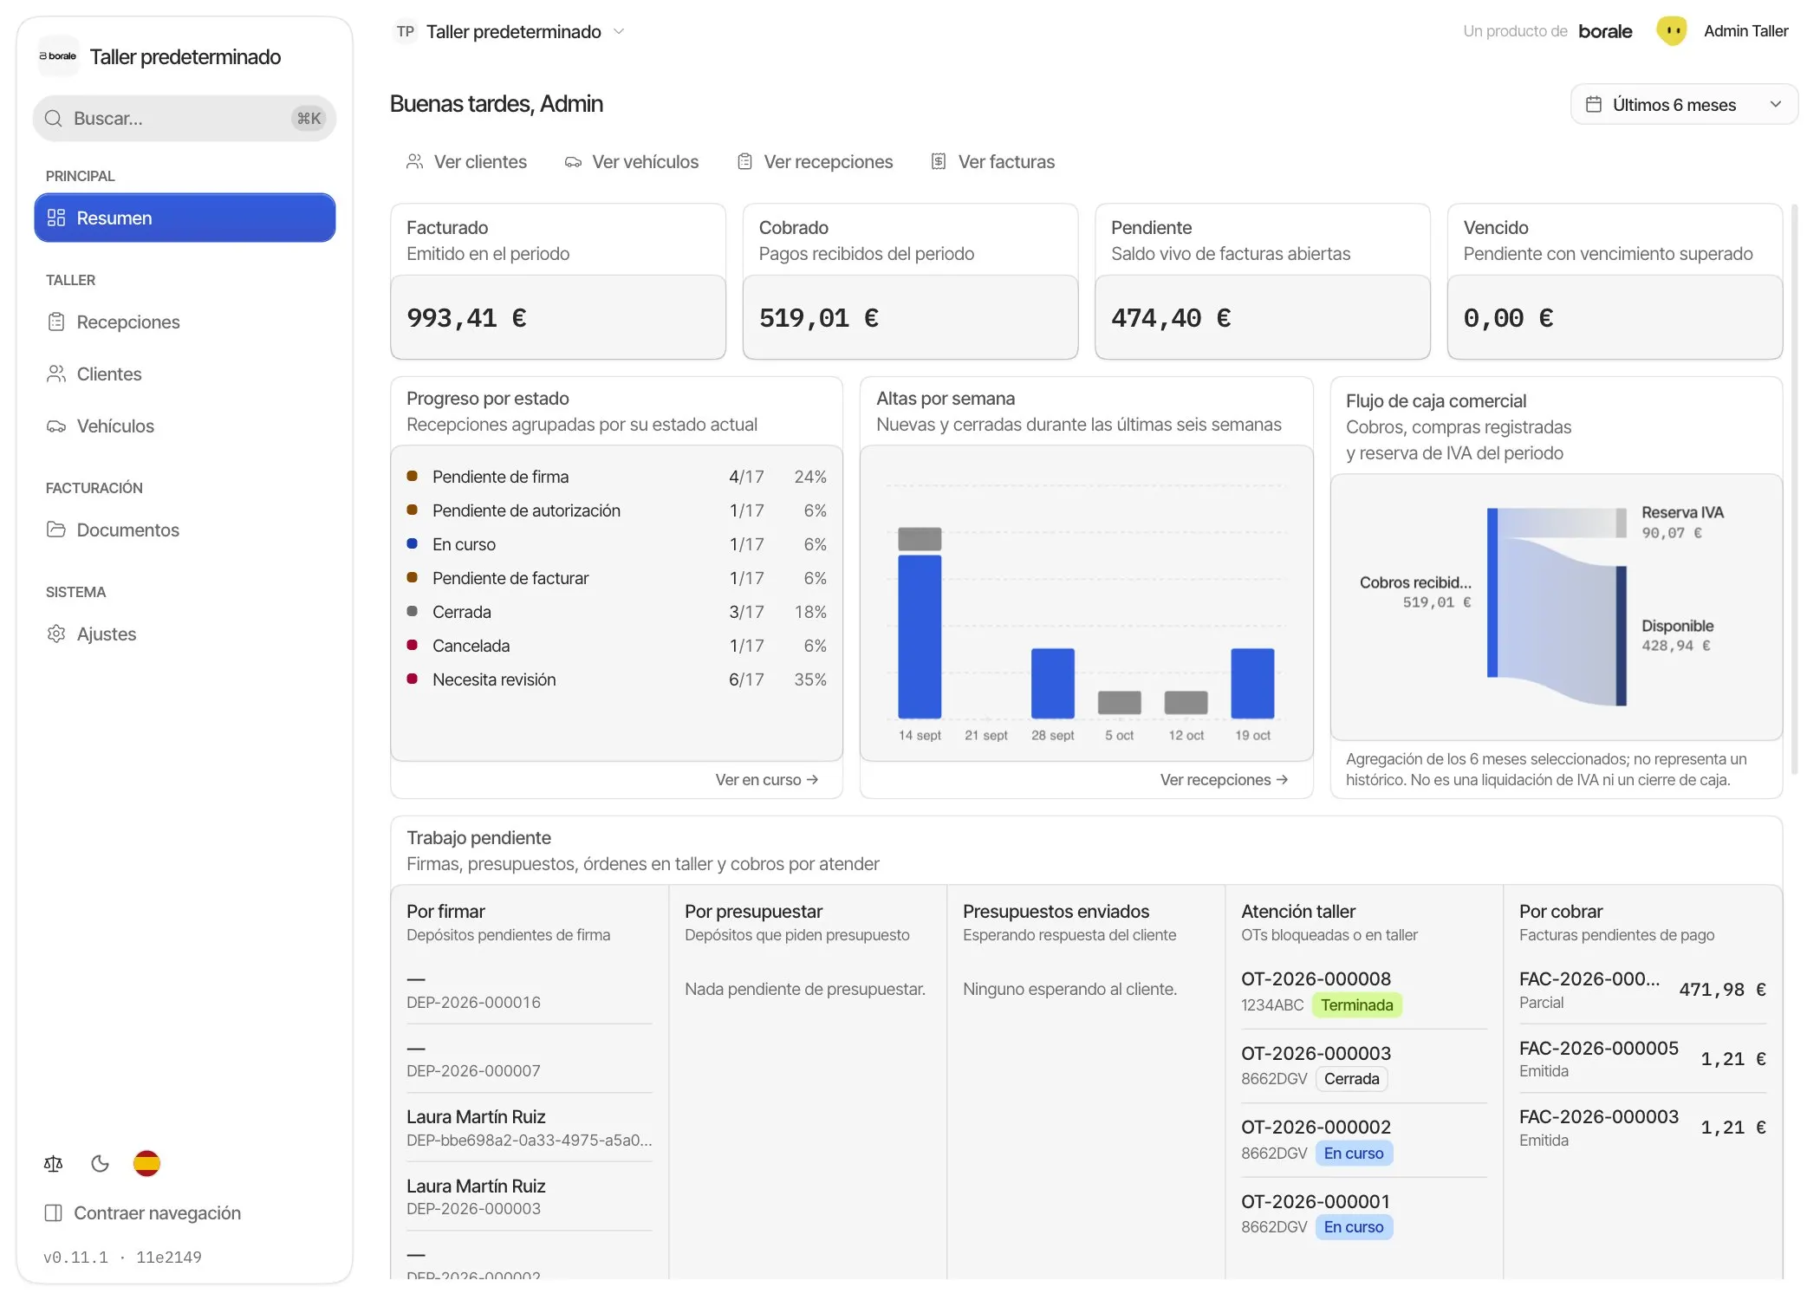Click the borale logo in the sidebar header
The width and height of the screenshot is (1820, 1300).
58,56
